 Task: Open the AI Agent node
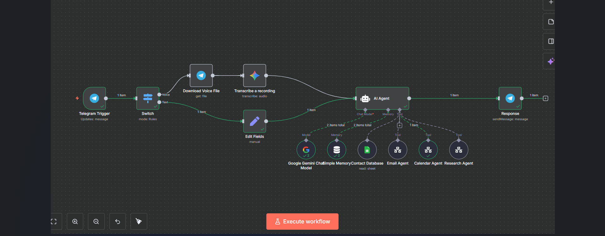(x=382, y=98)
